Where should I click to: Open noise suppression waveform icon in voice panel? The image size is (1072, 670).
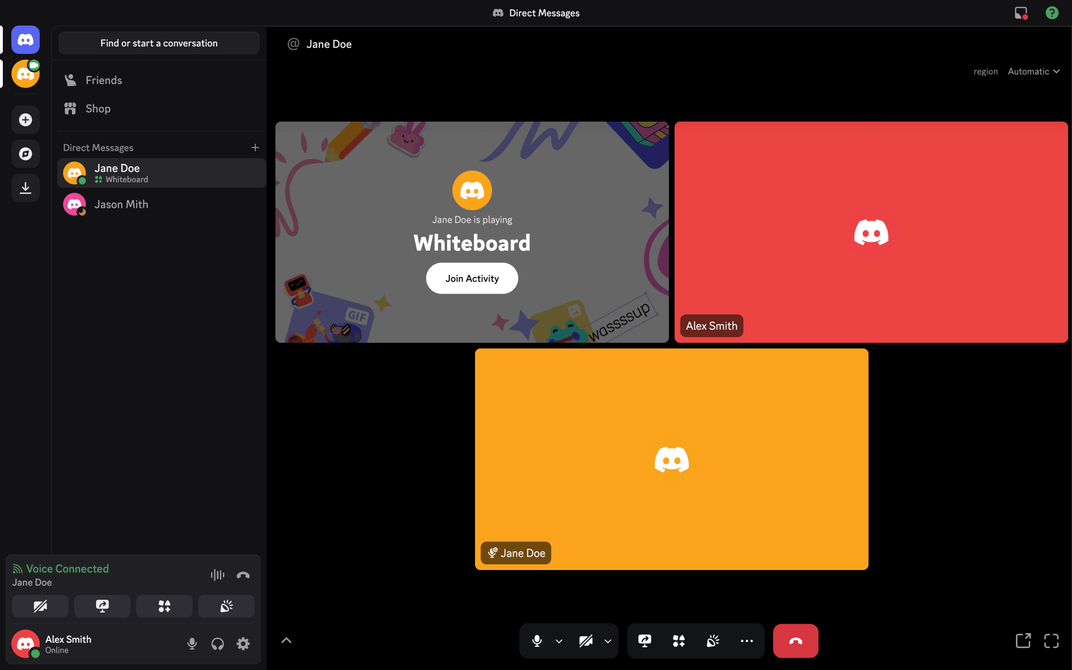click(218, 575)
